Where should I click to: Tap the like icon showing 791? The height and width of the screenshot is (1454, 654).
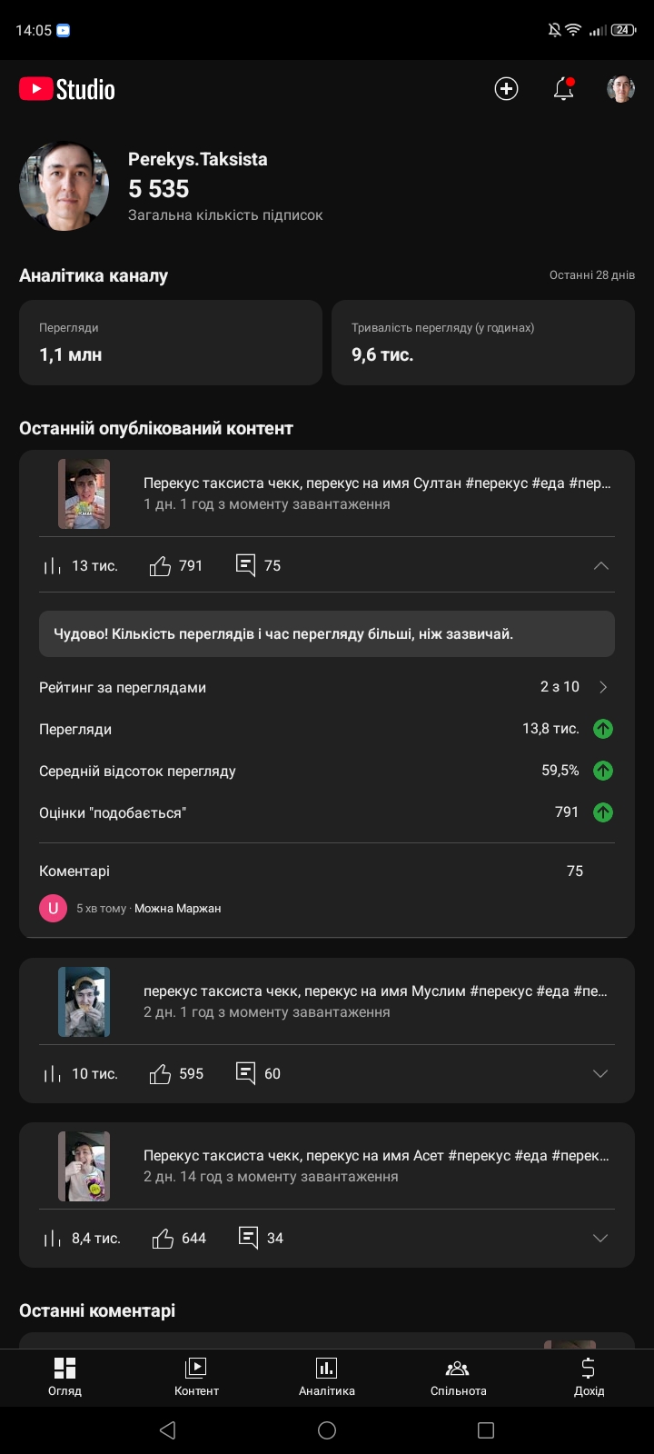(x=160, y=565)
